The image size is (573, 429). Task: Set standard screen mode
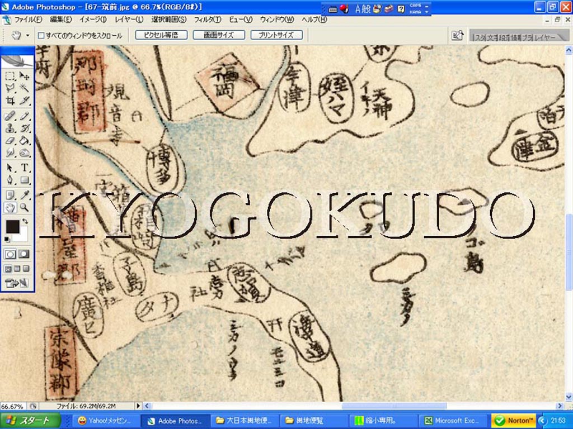pyautogui.click(x=8, y=269)
